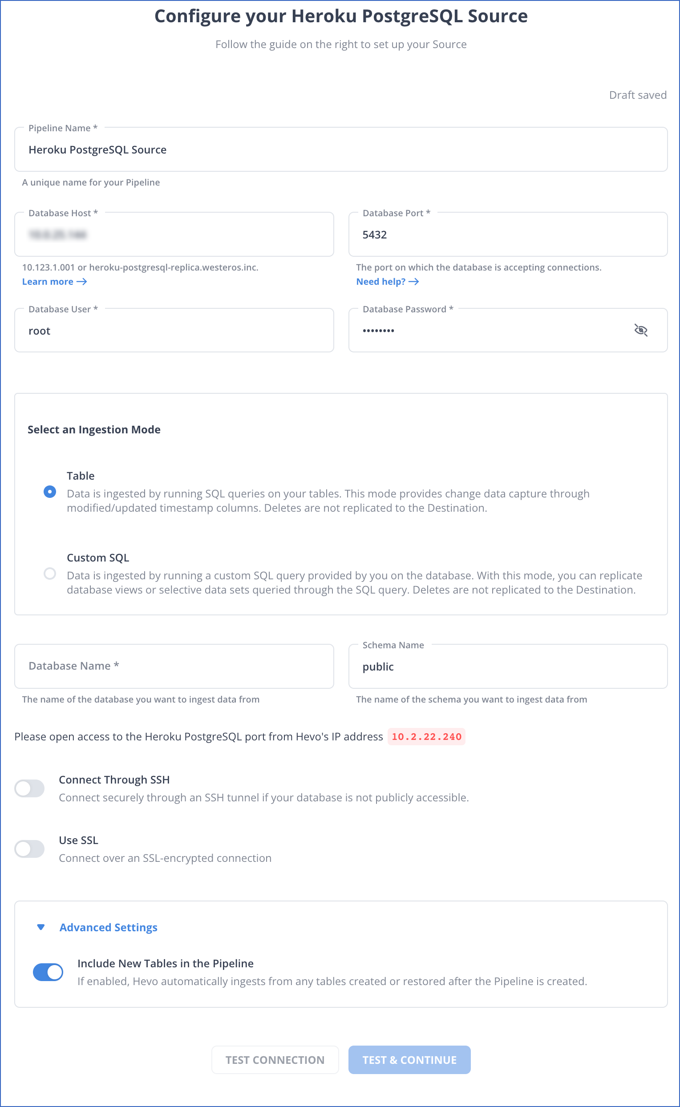This screenshot has width=680, height=1107.
Task: Click the Hevo IP address 10.2.22.240
Action: [x=426, y=736]
